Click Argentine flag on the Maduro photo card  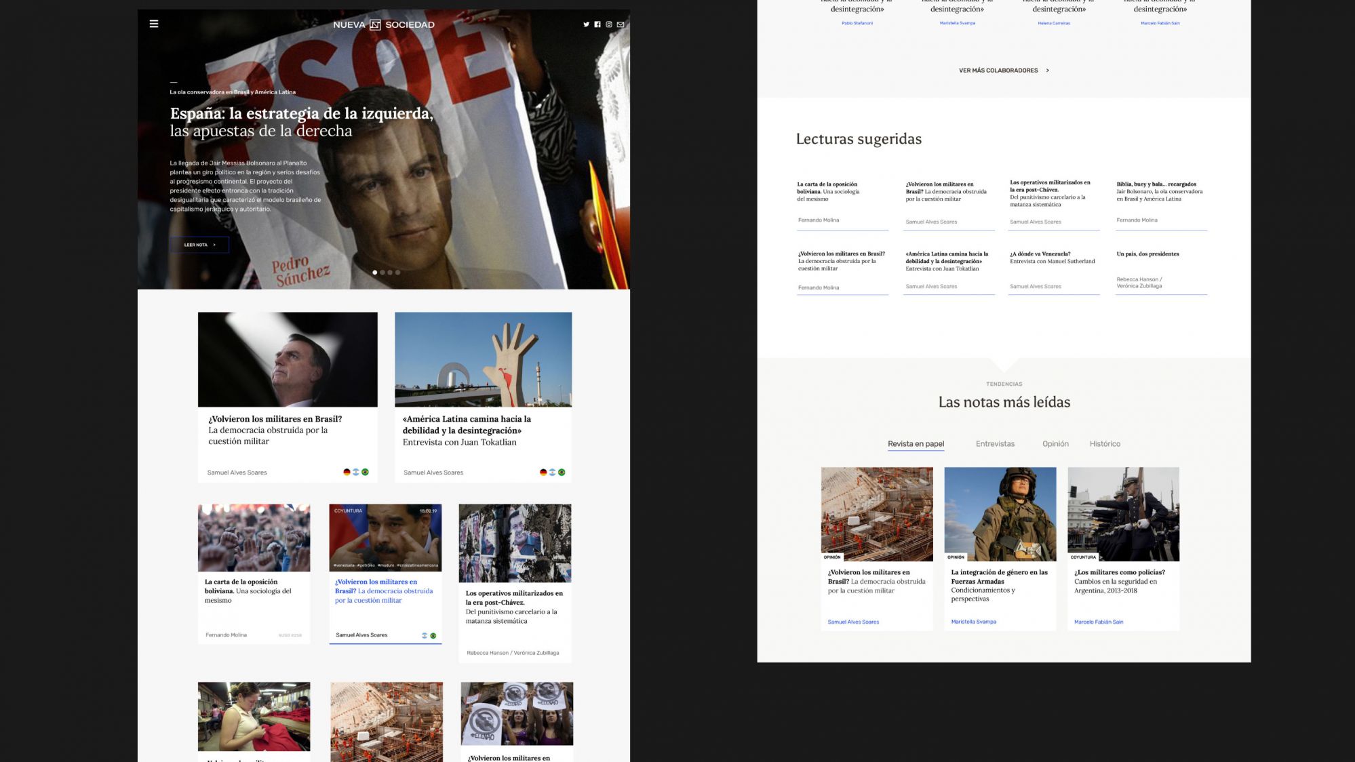[425, 636]
